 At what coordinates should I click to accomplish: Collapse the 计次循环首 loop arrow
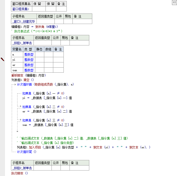point(15,84)
